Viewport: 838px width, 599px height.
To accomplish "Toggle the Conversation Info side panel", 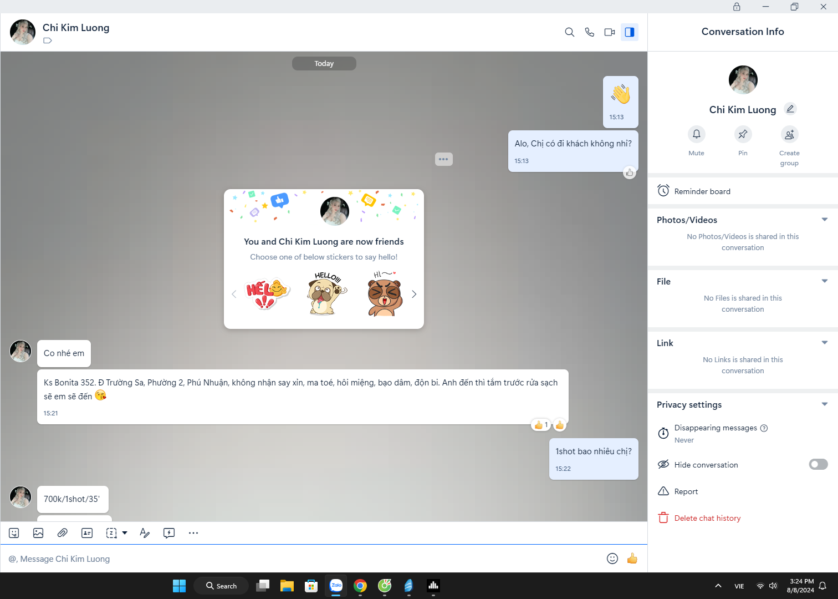I will point(629,32).
